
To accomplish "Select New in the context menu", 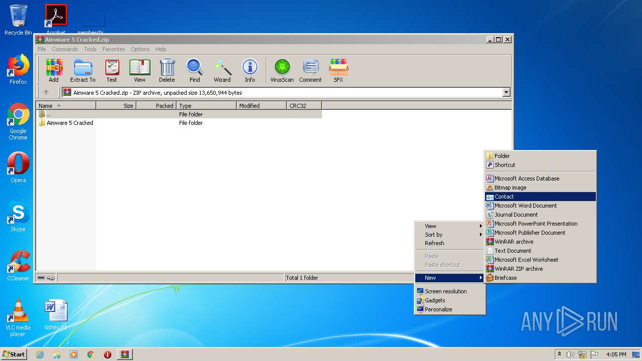I will pyautogui.click(x=449, y=278).
